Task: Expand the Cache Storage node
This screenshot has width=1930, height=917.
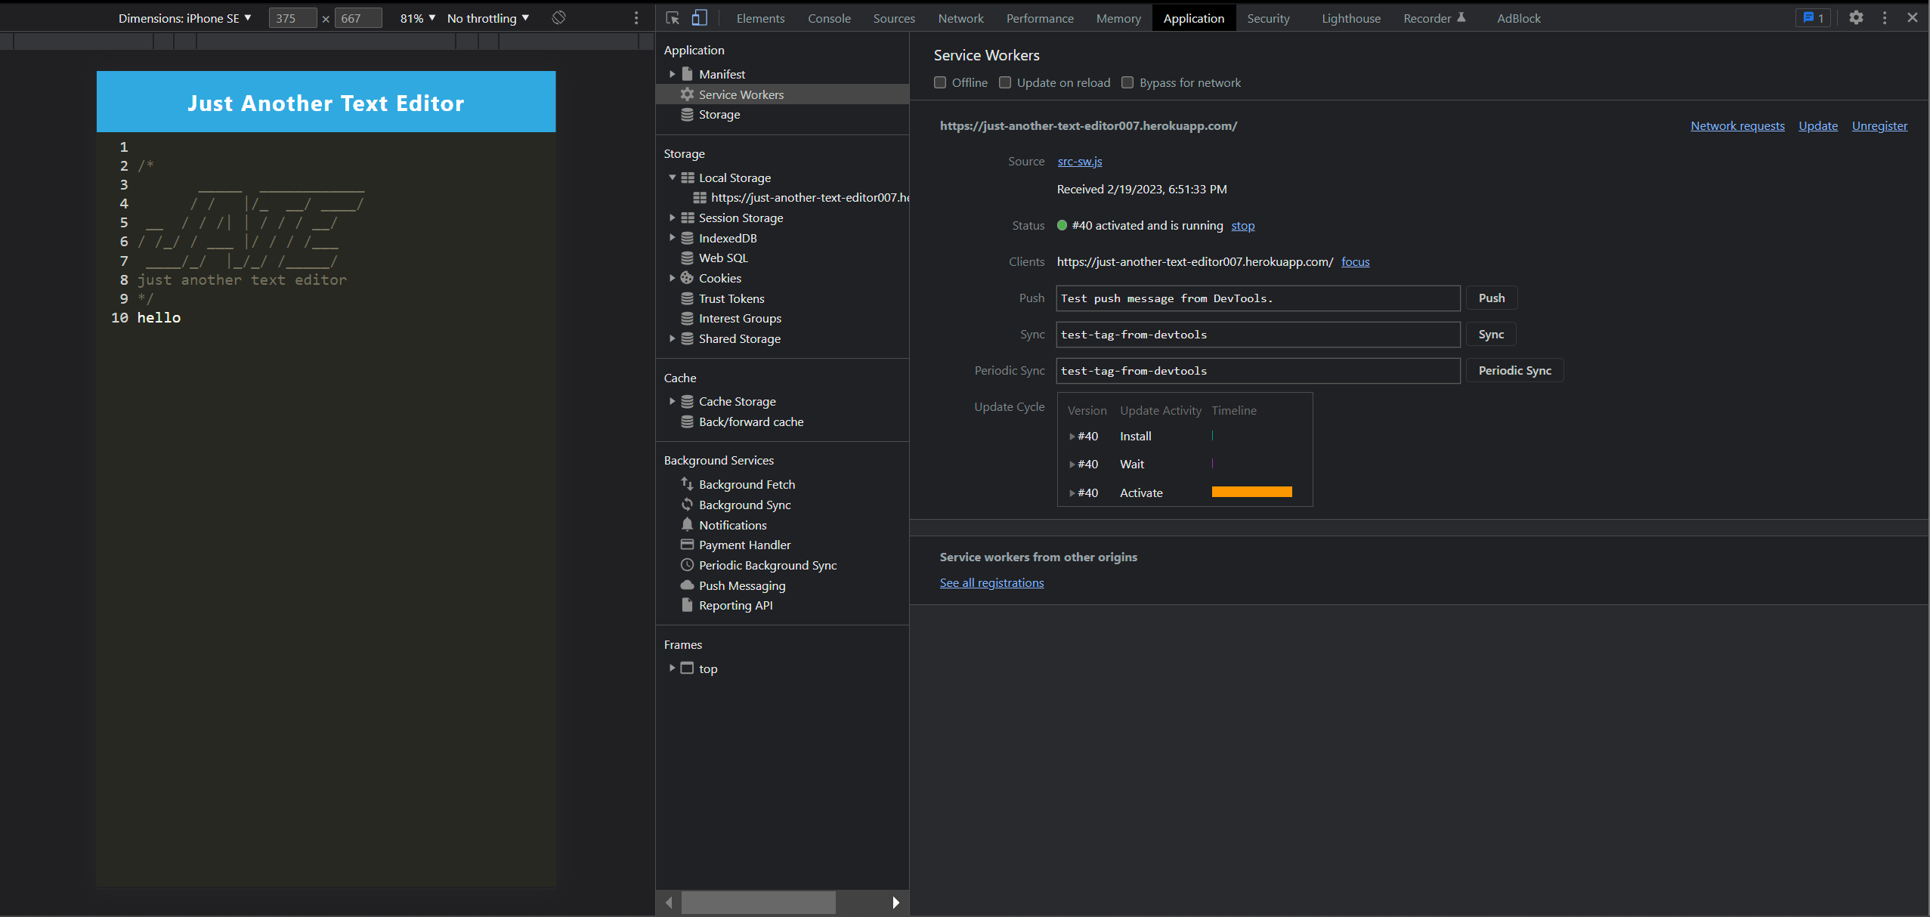Action: (x=672, y=401)
